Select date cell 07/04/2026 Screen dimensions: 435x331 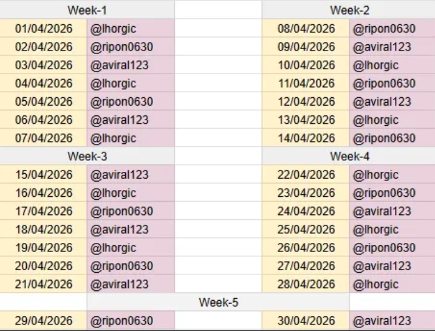pos(44,138)
